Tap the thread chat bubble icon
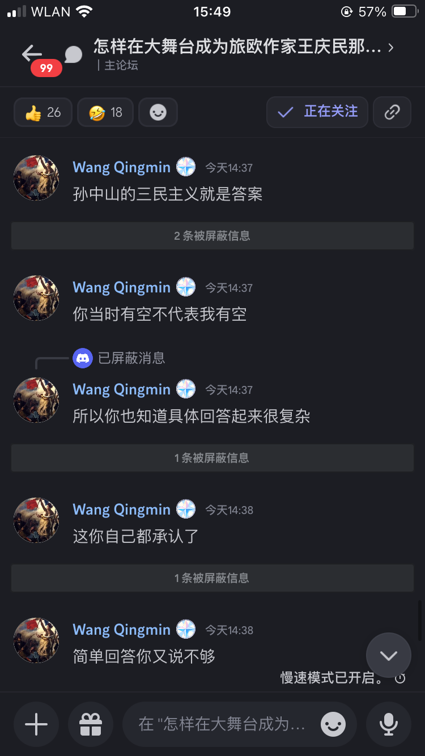 coord(73,55)
